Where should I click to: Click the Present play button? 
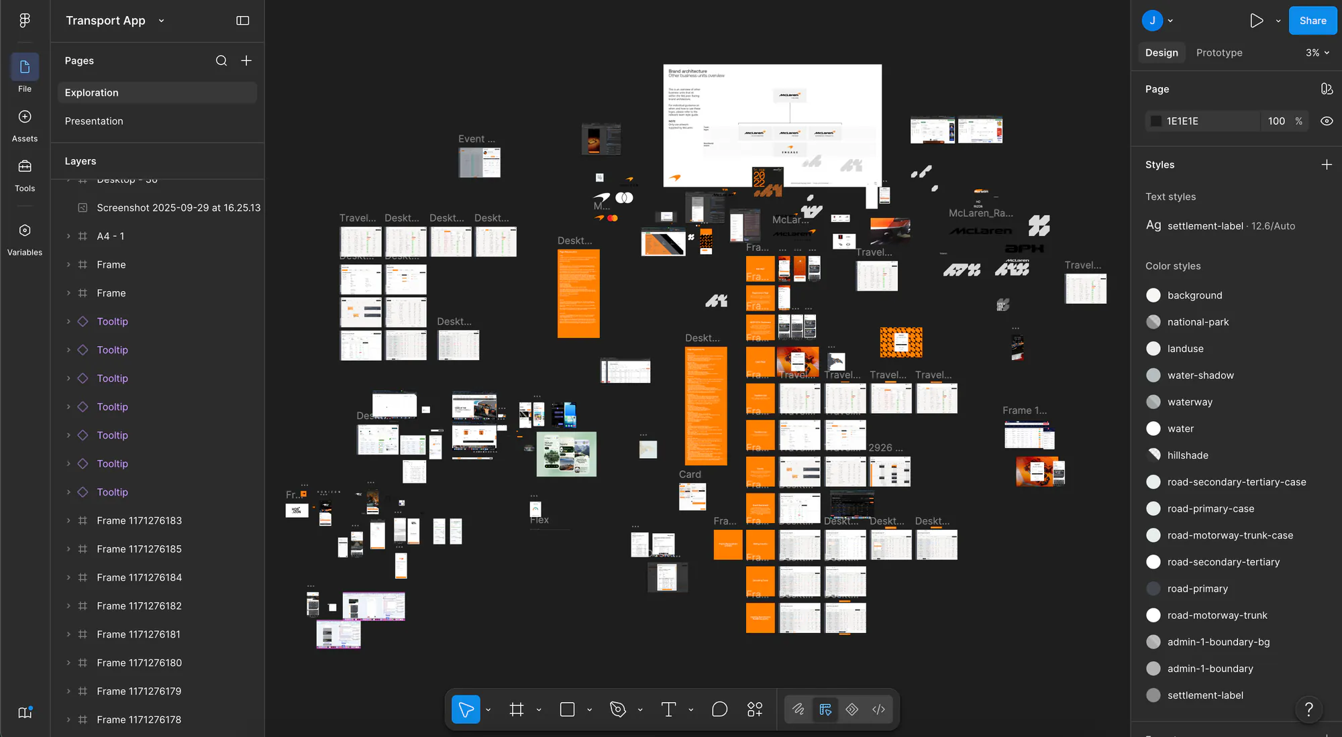click(1256, 21)
